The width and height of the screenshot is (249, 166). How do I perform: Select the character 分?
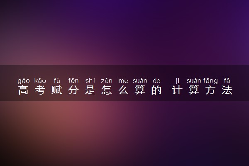pyautogui.click(x=73, y=90)
